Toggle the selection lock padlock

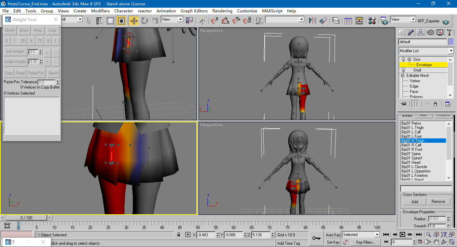click(x=179, y=235)
